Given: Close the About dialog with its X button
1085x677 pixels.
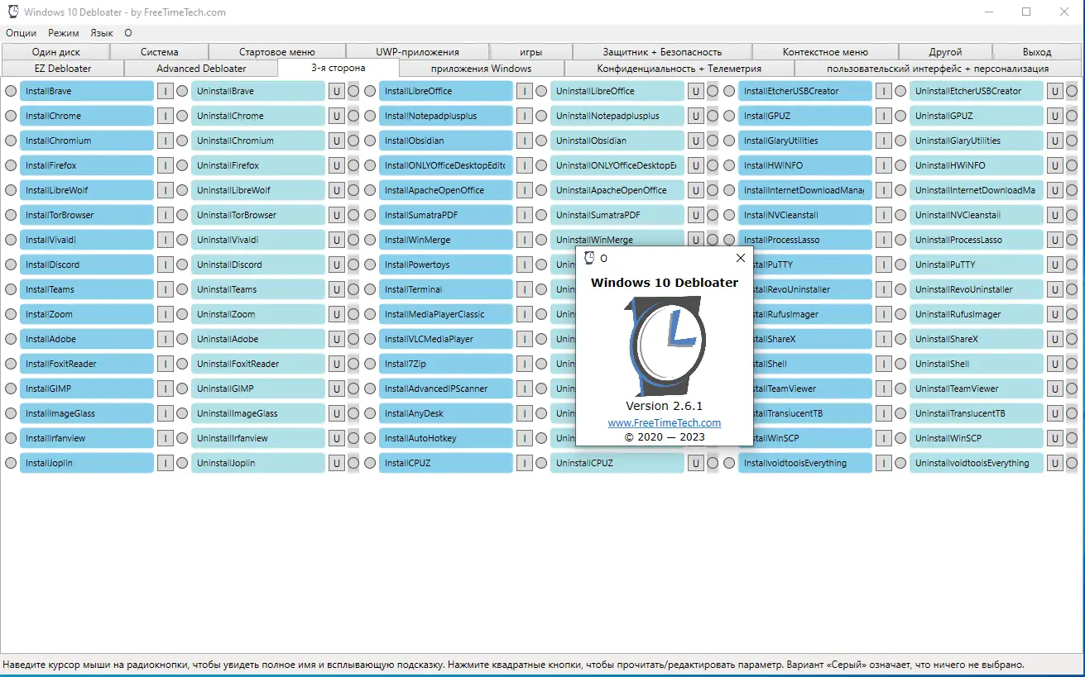Looking at the screenshot, I should pyautogui.click(x=741, y=258).
